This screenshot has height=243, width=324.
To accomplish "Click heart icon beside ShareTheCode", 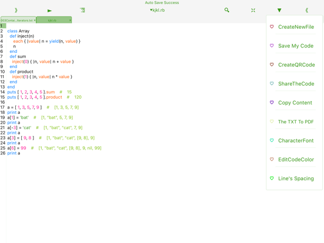I will (272, 83).
